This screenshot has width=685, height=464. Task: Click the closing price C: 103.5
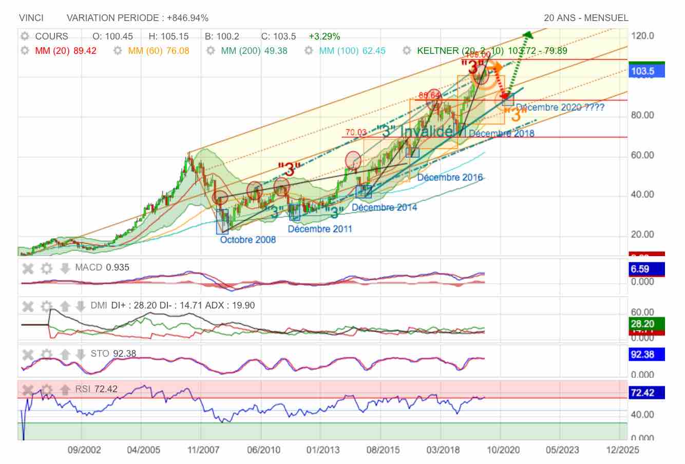[278, 36]
